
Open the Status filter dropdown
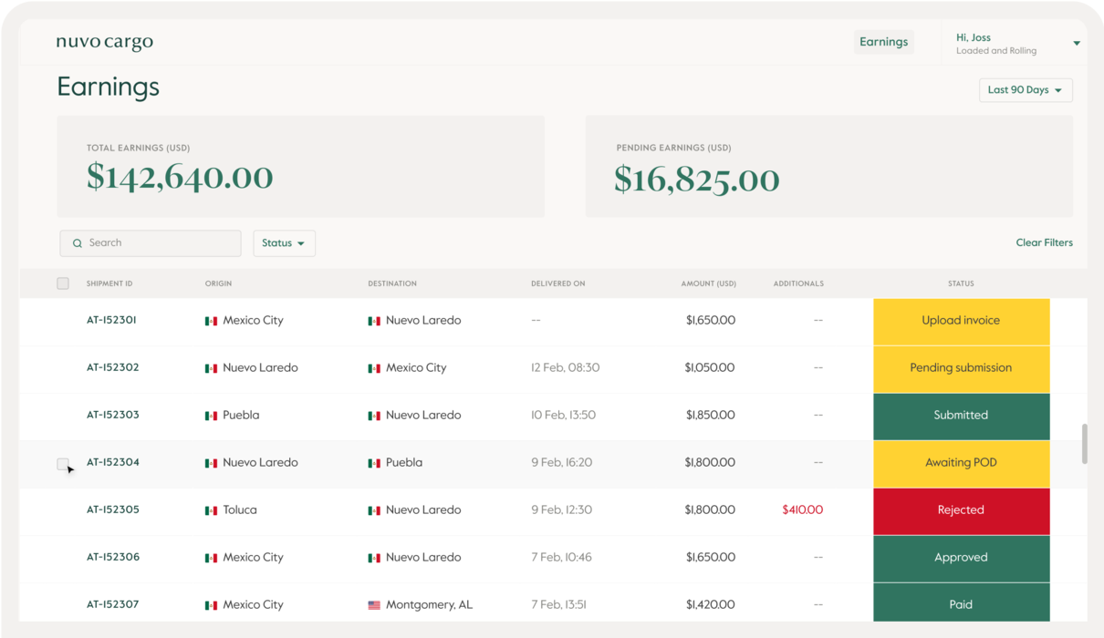click(x=284, y=242)
